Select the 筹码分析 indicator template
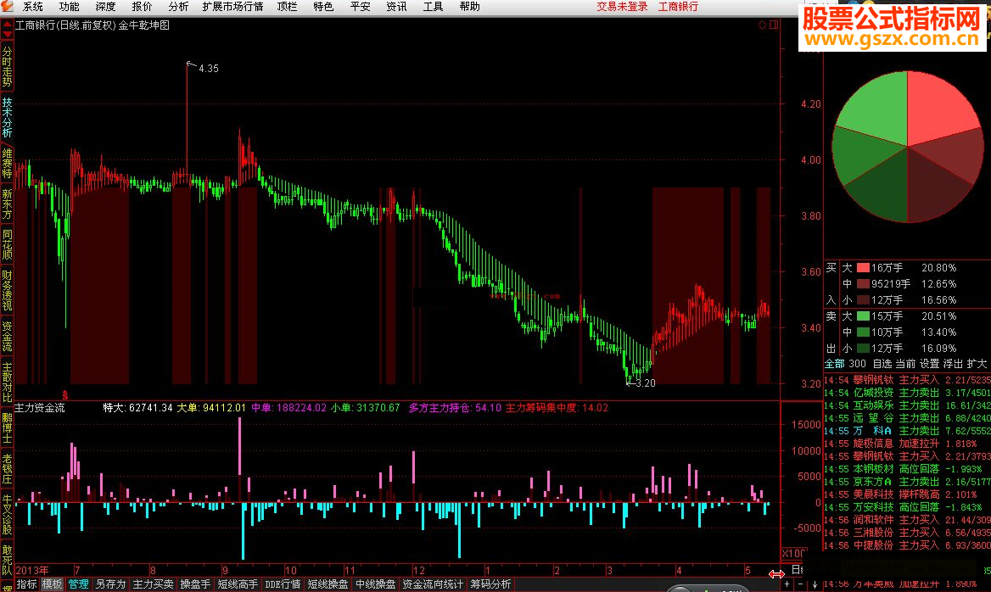Image resolution: width=991 pixels, height=592 pixels. 490,584
